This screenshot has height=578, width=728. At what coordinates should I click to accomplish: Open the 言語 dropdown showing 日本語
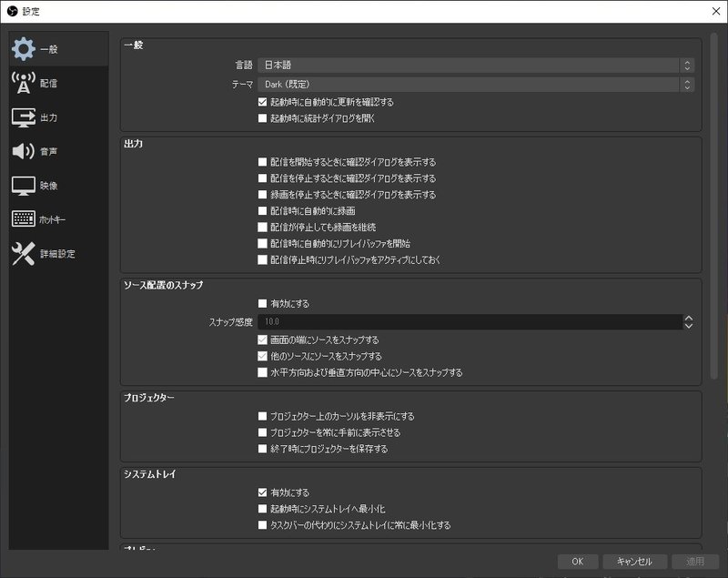[476, 65]
